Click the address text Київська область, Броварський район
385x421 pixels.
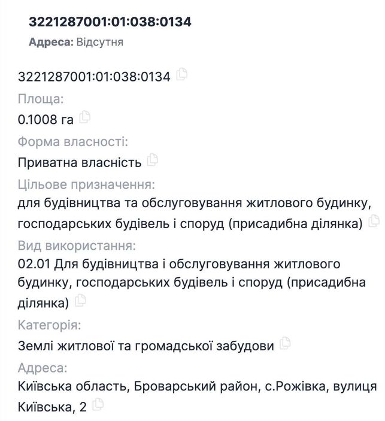(138, 386)
